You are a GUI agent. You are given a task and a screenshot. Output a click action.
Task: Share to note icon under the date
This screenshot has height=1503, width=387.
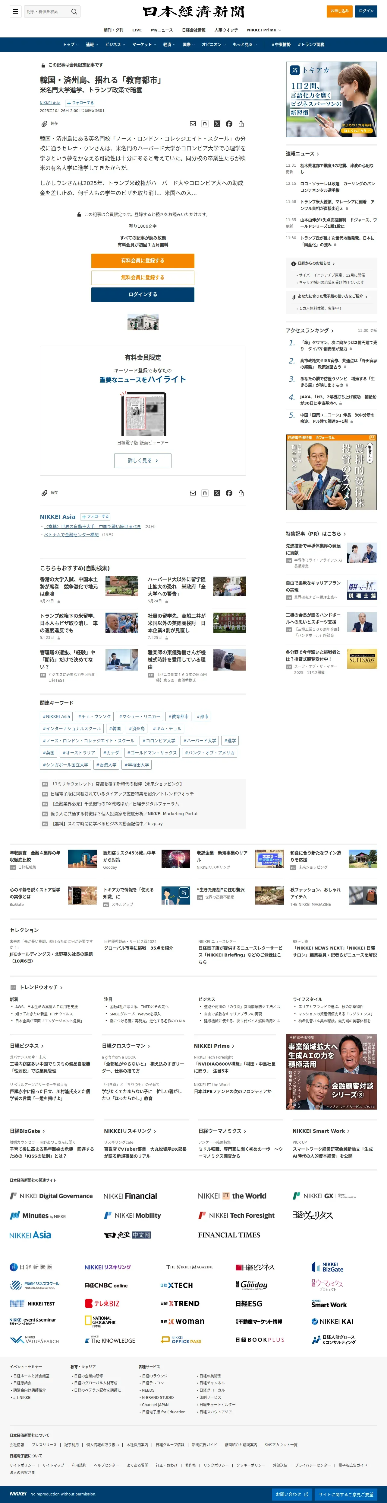click(205, 124)
